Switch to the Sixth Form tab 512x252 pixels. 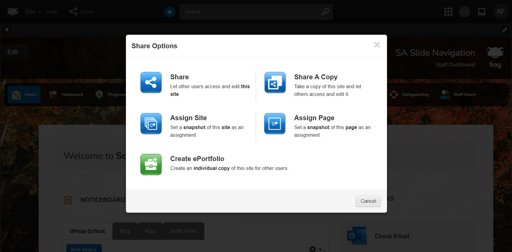coord(183,231)
